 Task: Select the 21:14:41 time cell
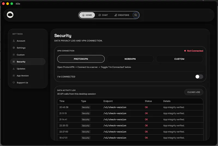[x=63, y=120]
